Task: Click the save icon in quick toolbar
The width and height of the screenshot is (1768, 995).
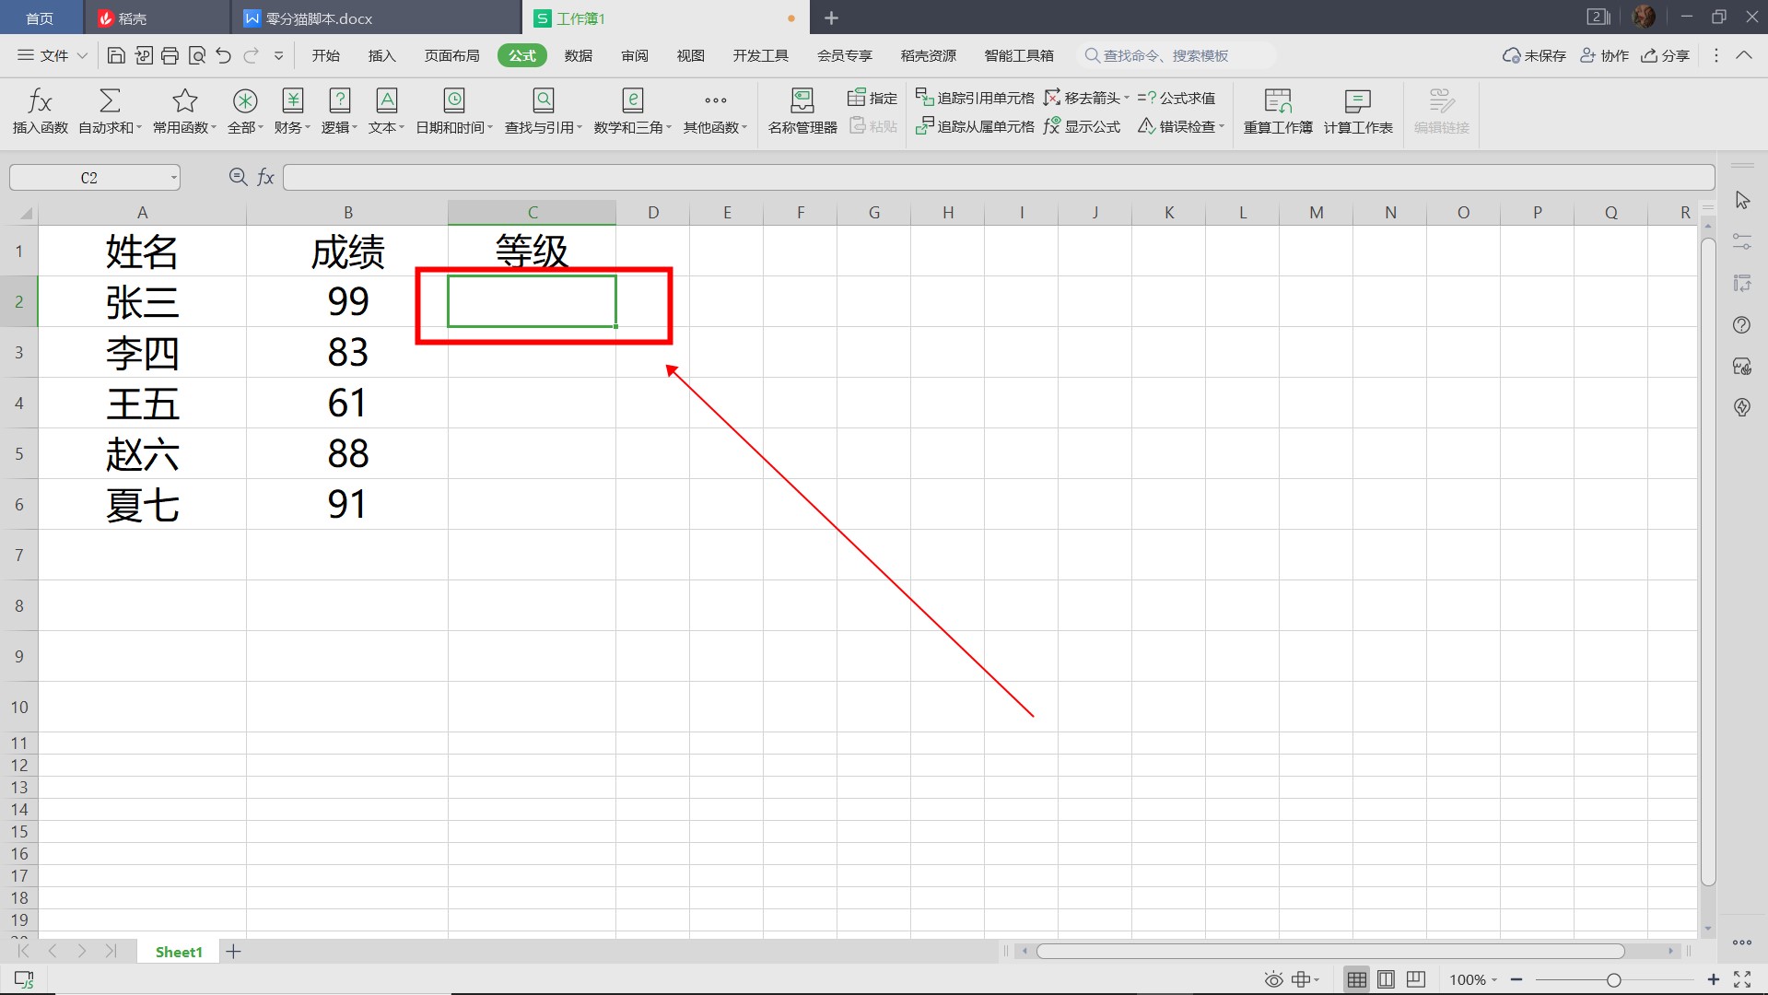Action: pyautogui.click(x=116, y=56)
